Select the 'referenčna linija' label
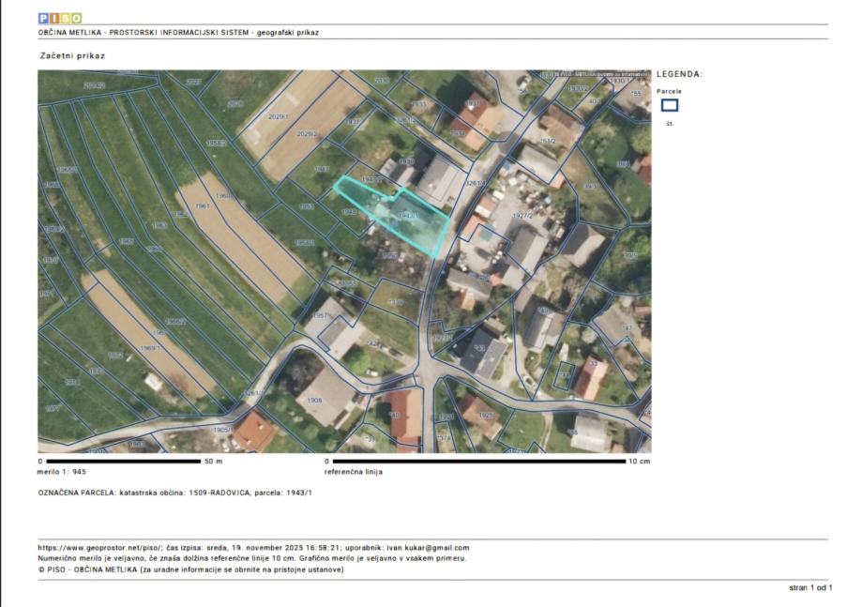Viewport: 862px width, 607px height. tap(354, 472)
